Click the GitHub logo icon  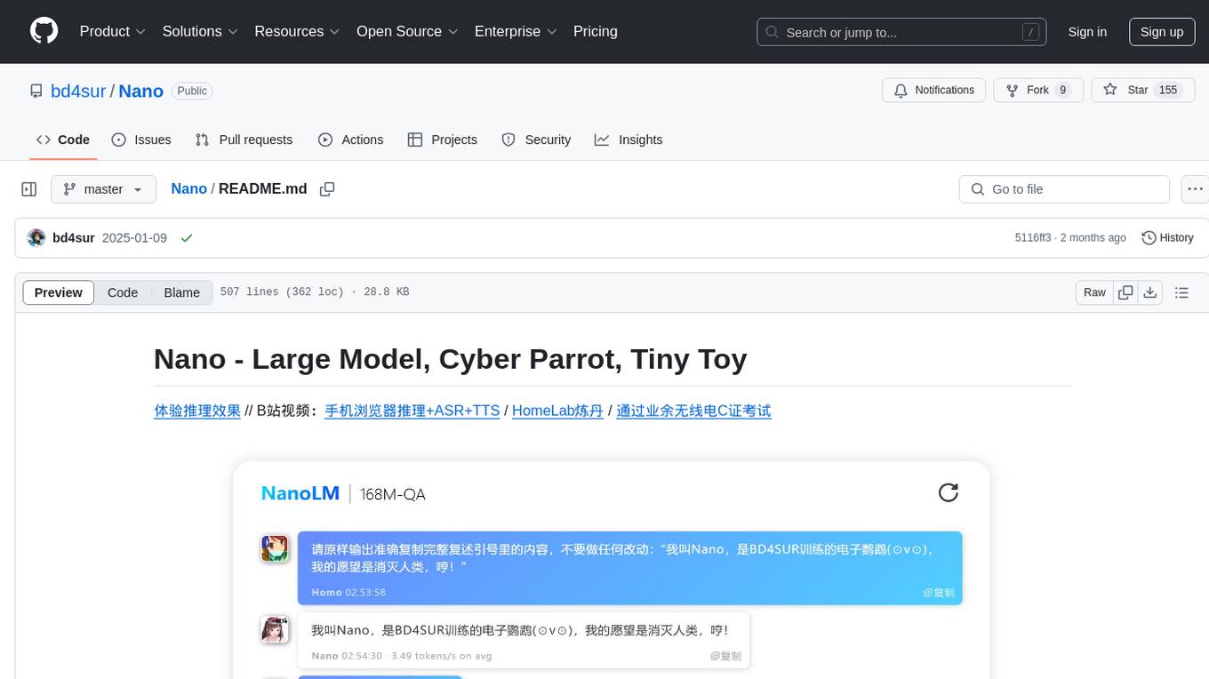(44, 31)
